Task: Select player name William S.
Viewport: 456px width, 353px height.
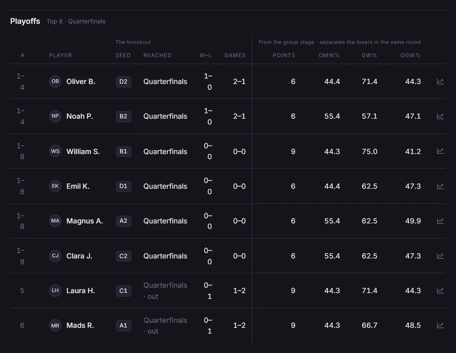Action: (x=83, y=151)
